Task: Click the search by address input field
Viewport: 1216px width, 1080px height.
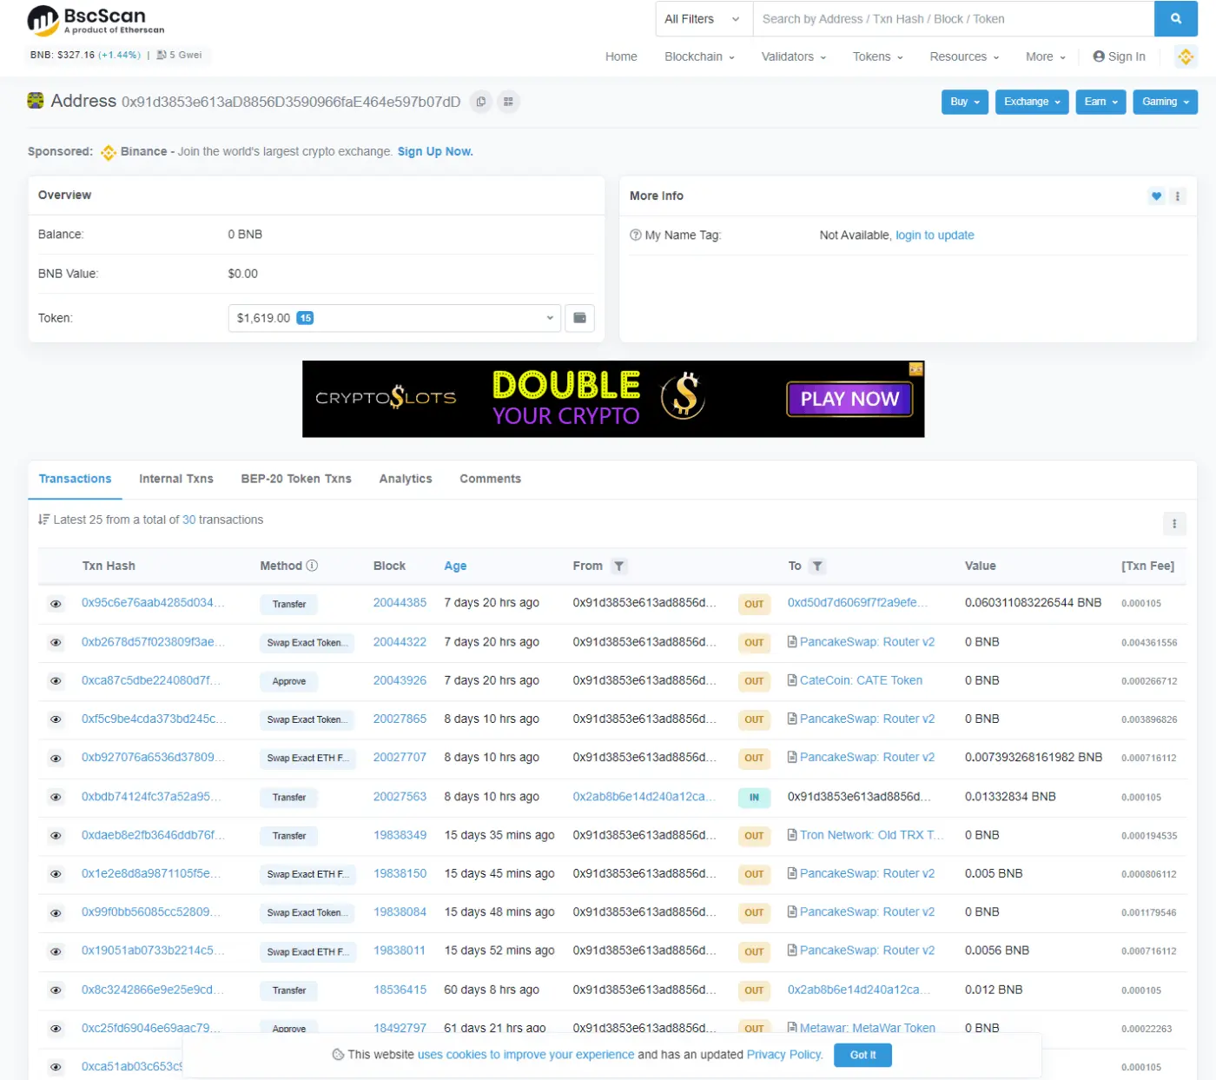Action: (x=952, y=19)
